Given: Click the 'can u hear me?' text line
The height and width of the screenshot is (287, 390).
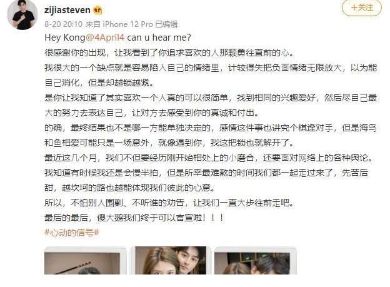Looking at the screenshot, I should 159,38.
